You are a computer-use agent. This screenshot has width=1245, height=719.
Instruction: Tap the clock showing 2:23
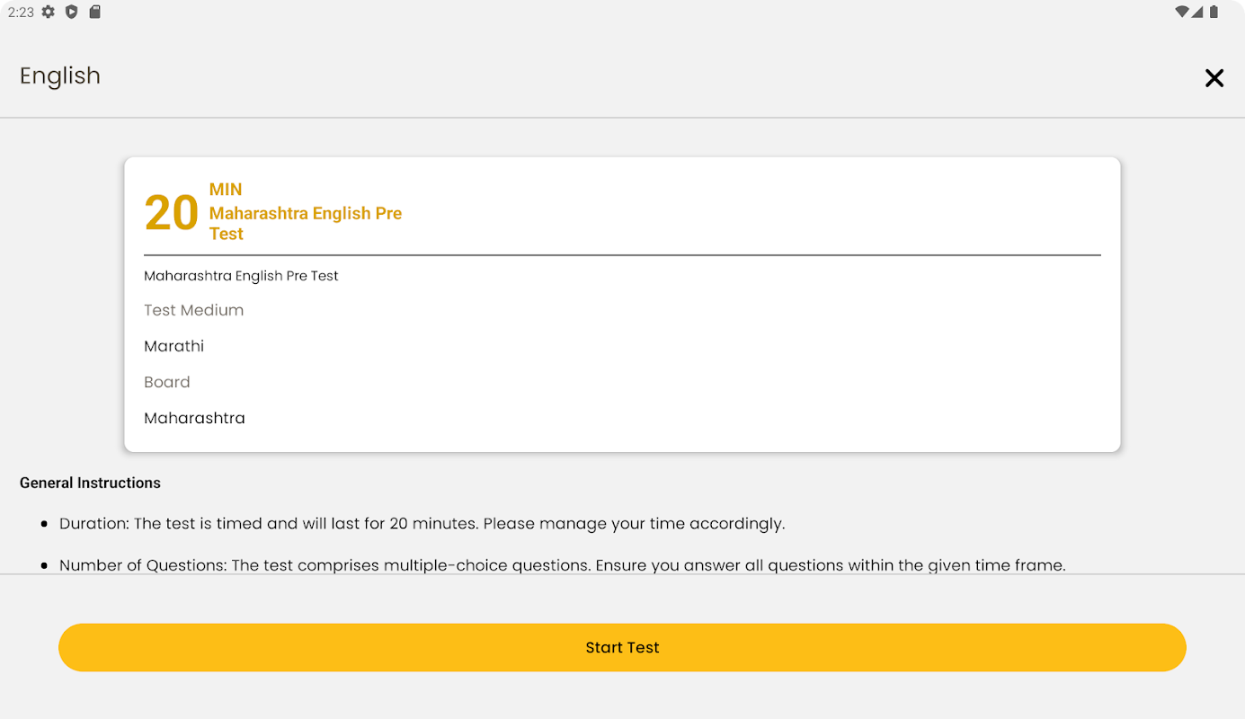pos(21,12)
